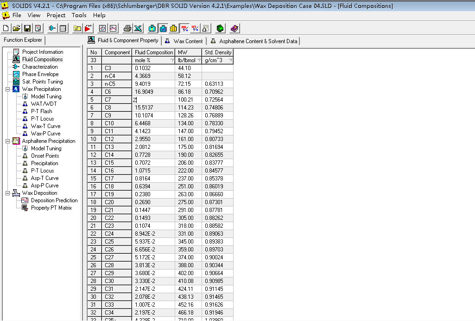Viewport: 475px width, 321px height.
Task: Open a project file via the folder icon
Action: [16, 28]
